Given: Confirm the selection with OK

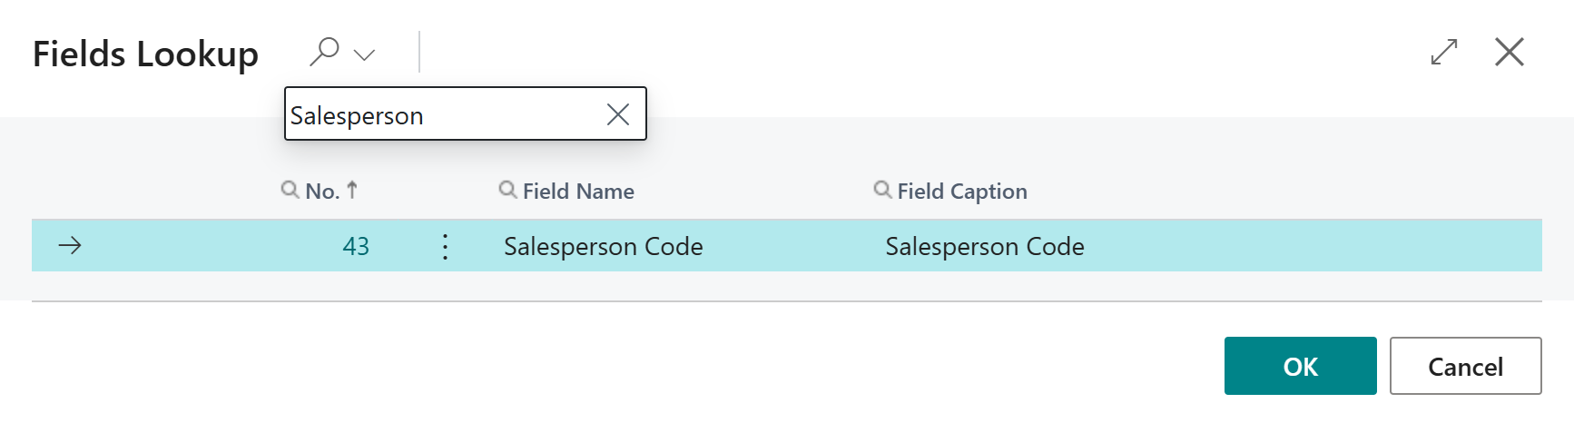Looking at the screenshot, I should (x=1300, y=366).
